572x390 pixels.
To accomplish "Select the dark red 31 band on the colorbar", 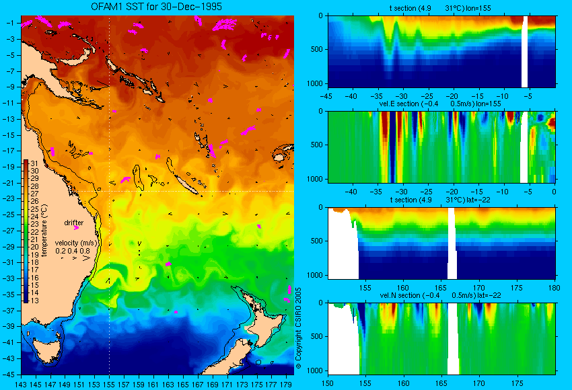I will 26,163.
